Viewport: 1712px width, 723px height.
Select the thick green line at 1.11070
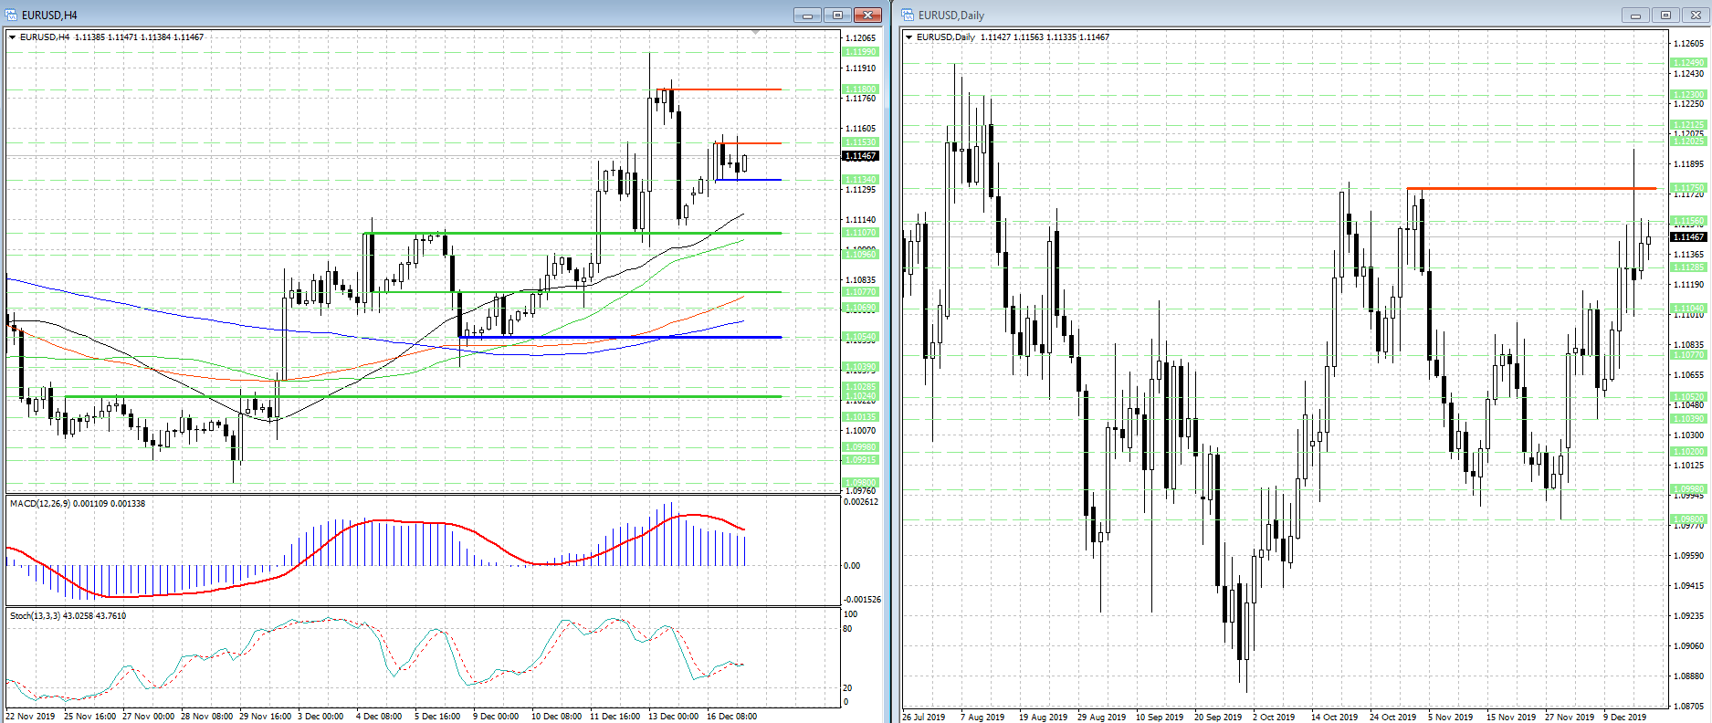point(572,233)
